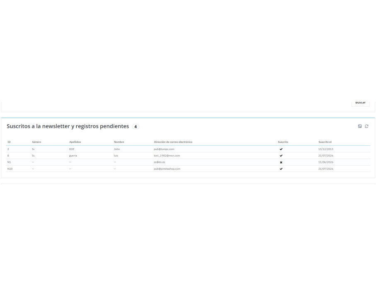
Task: Click first name John
Action: click(117, 149)
